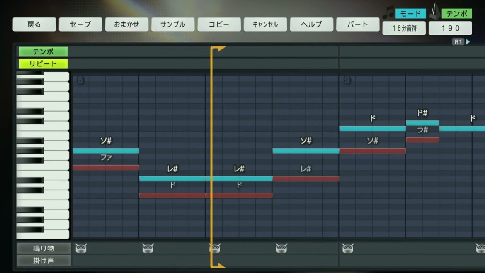Click the second drum icon in the 鳴り物 row
485x273 pixels.
tap(148, 248)
